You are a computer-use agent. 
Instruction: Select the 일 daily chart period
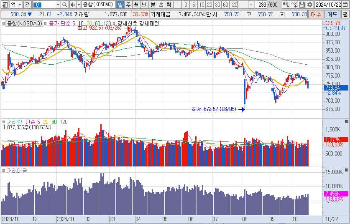pos(120,5)
